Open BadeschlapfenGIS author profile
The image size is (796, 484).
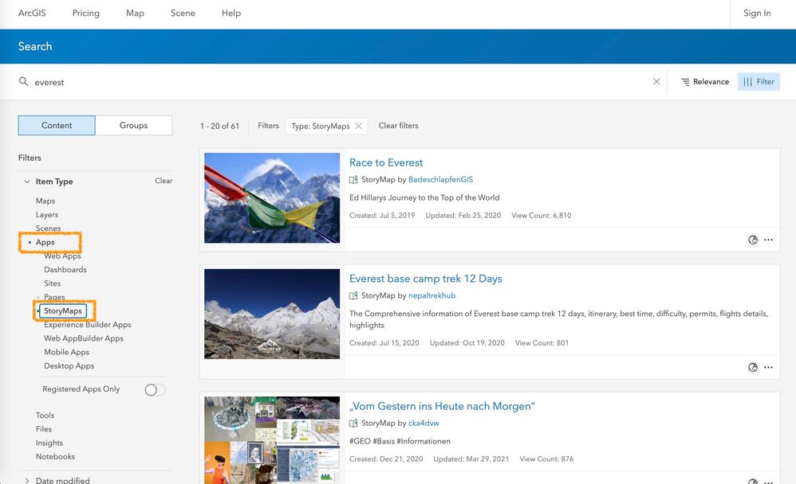coord(440,179)
